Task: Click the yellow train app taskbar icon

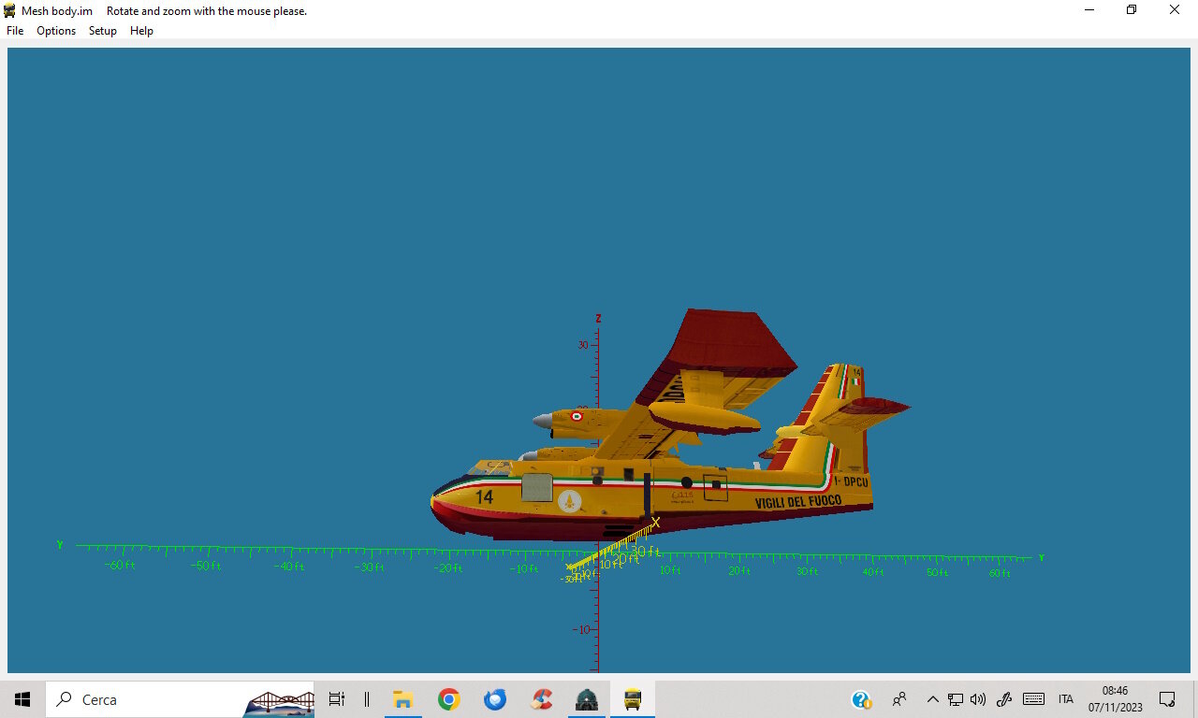Action: tap(633, 699)
